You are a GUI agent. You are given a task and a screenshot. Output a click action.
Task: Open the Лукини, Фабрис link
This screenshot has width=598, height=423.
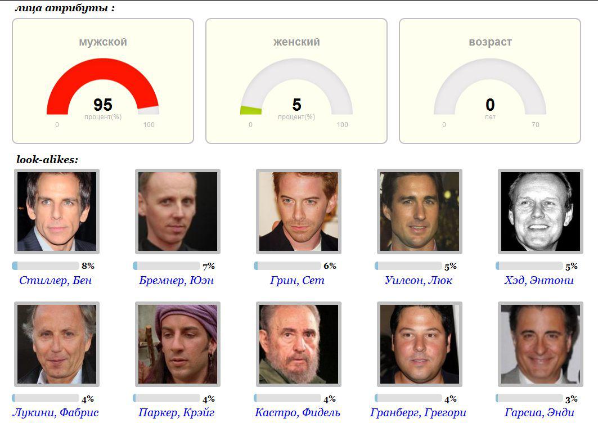pyautogui.click(x=55, y=413)
